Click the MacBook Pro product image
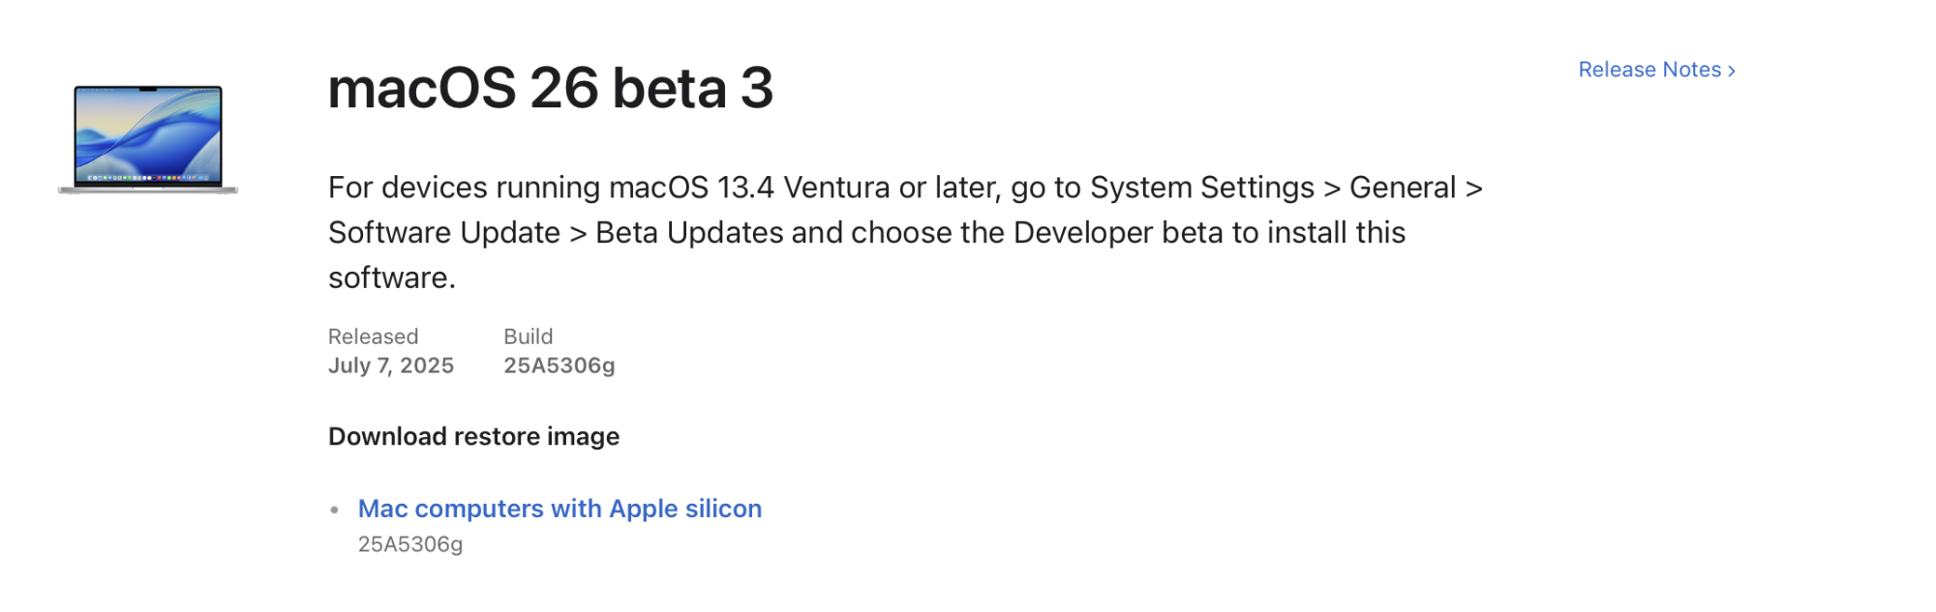This screenshot has height=612, width=1936. (148, 140)
